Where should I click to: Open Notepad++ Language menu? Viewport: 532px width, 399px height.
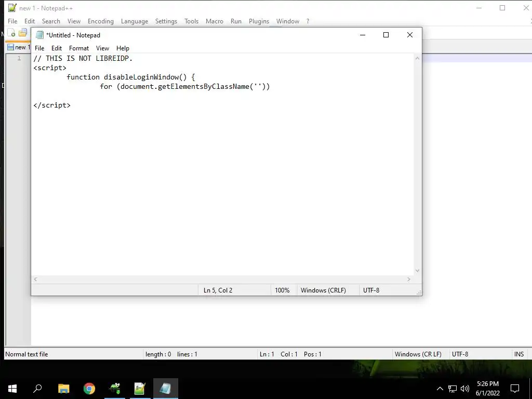(135, 21)
